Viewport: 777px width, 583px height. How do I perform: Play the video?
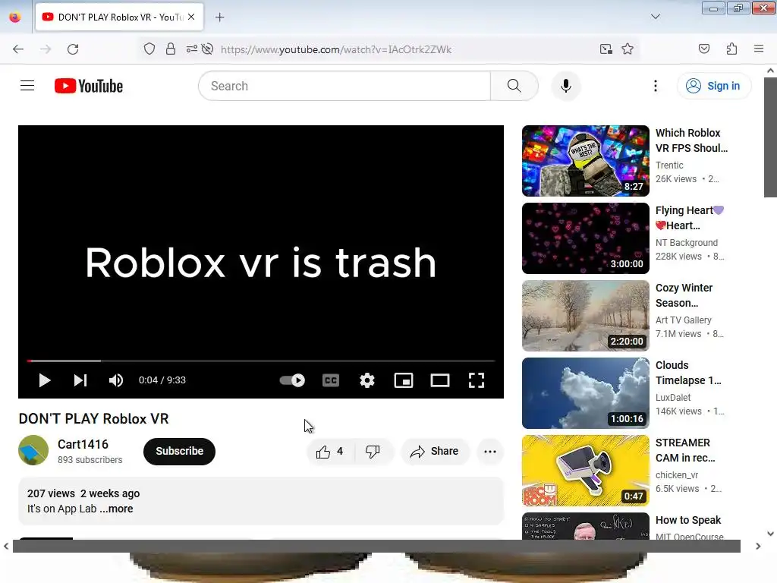pyautogui.click(x=45, y=380)
